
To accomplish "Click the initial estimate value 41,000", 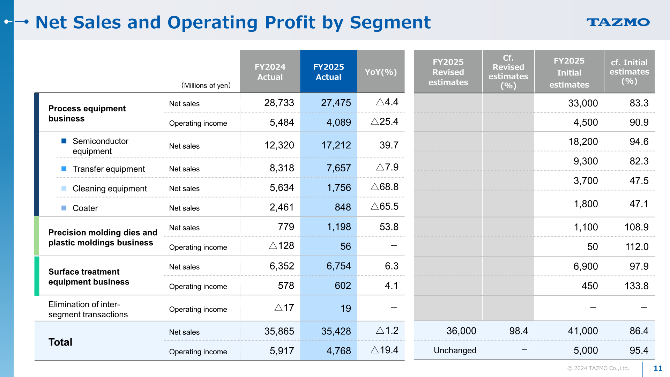I will coord(583,331).
